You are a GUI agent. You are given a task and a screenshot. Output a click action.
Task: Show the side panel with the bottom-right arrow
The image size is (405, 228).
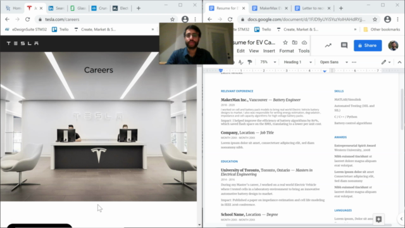pyautogui.click(x=401, y=219)
